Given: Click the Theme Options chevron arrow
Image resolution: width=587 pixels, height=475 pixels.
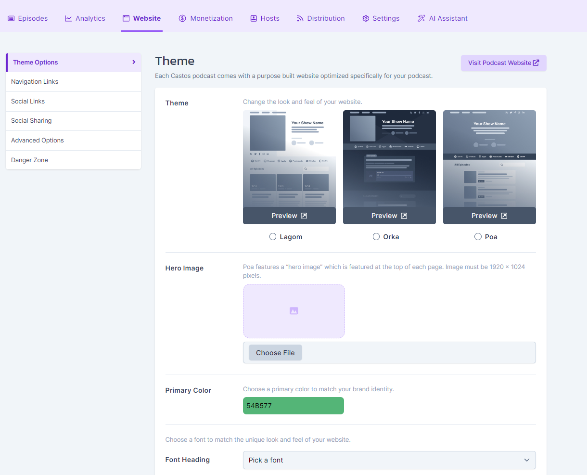Looking at the screenshot, I should tap(134, 62).
